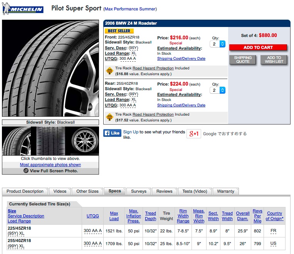This screenshot has width=294, height=254.
Task: Open rear tire Shipping Cost/Delivery Date link
Action: [x=181, y=105]
